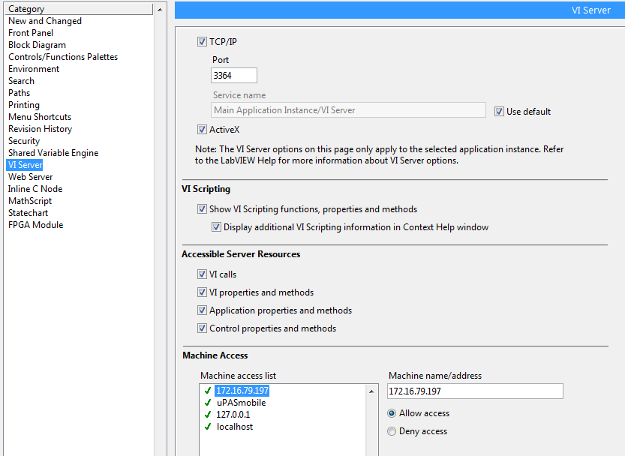
Task: Open the Search category
Action: [x=21, y=81]
